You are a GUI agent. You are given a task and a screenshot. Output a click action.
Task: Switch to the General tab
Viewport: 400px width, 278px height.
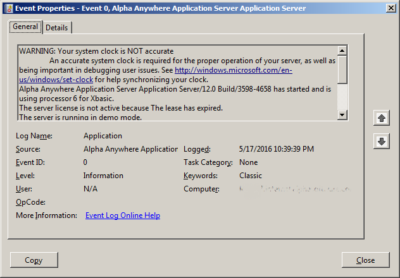pyautogui.click(x=25, y=27)
